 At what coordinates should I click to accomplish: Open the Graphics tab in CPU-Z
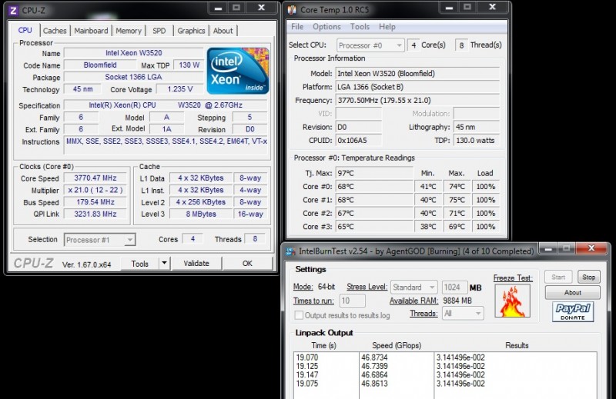[191, 31]
